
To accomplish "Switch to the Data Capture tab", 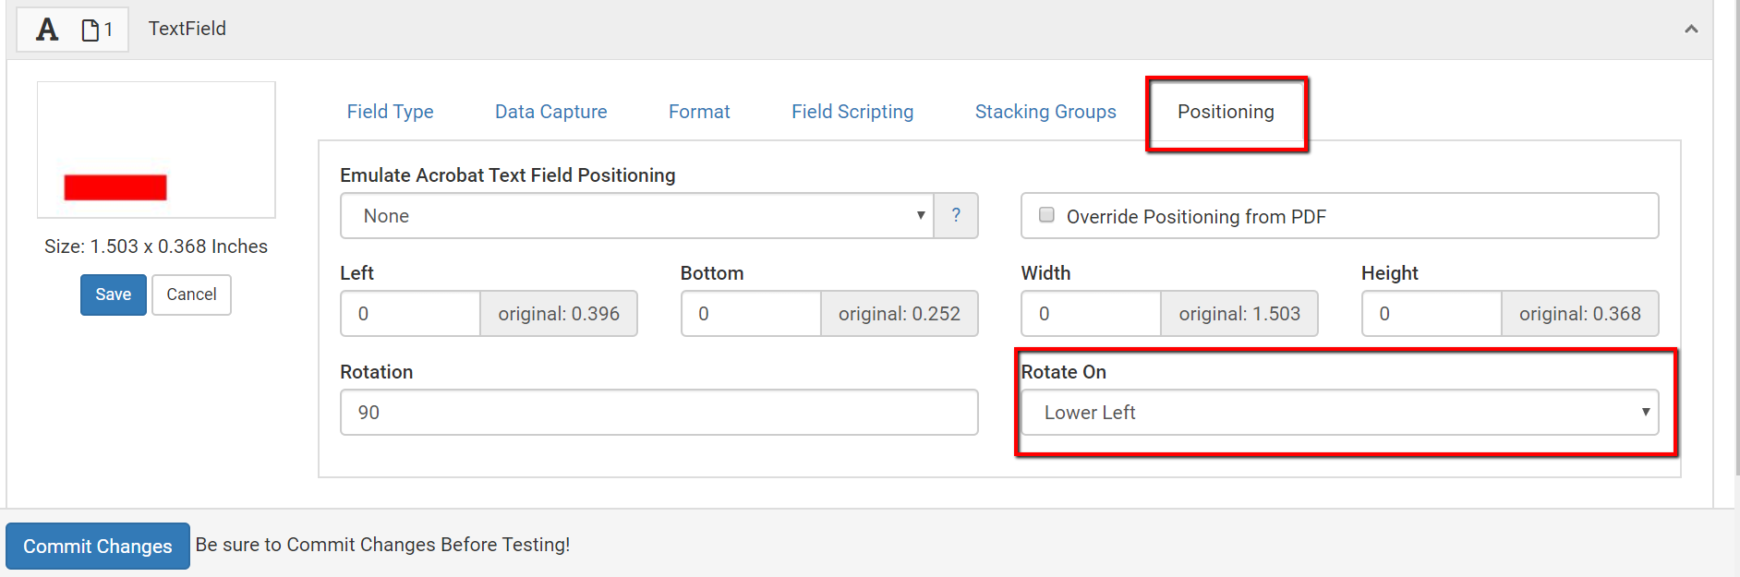I will coord(551,112).
